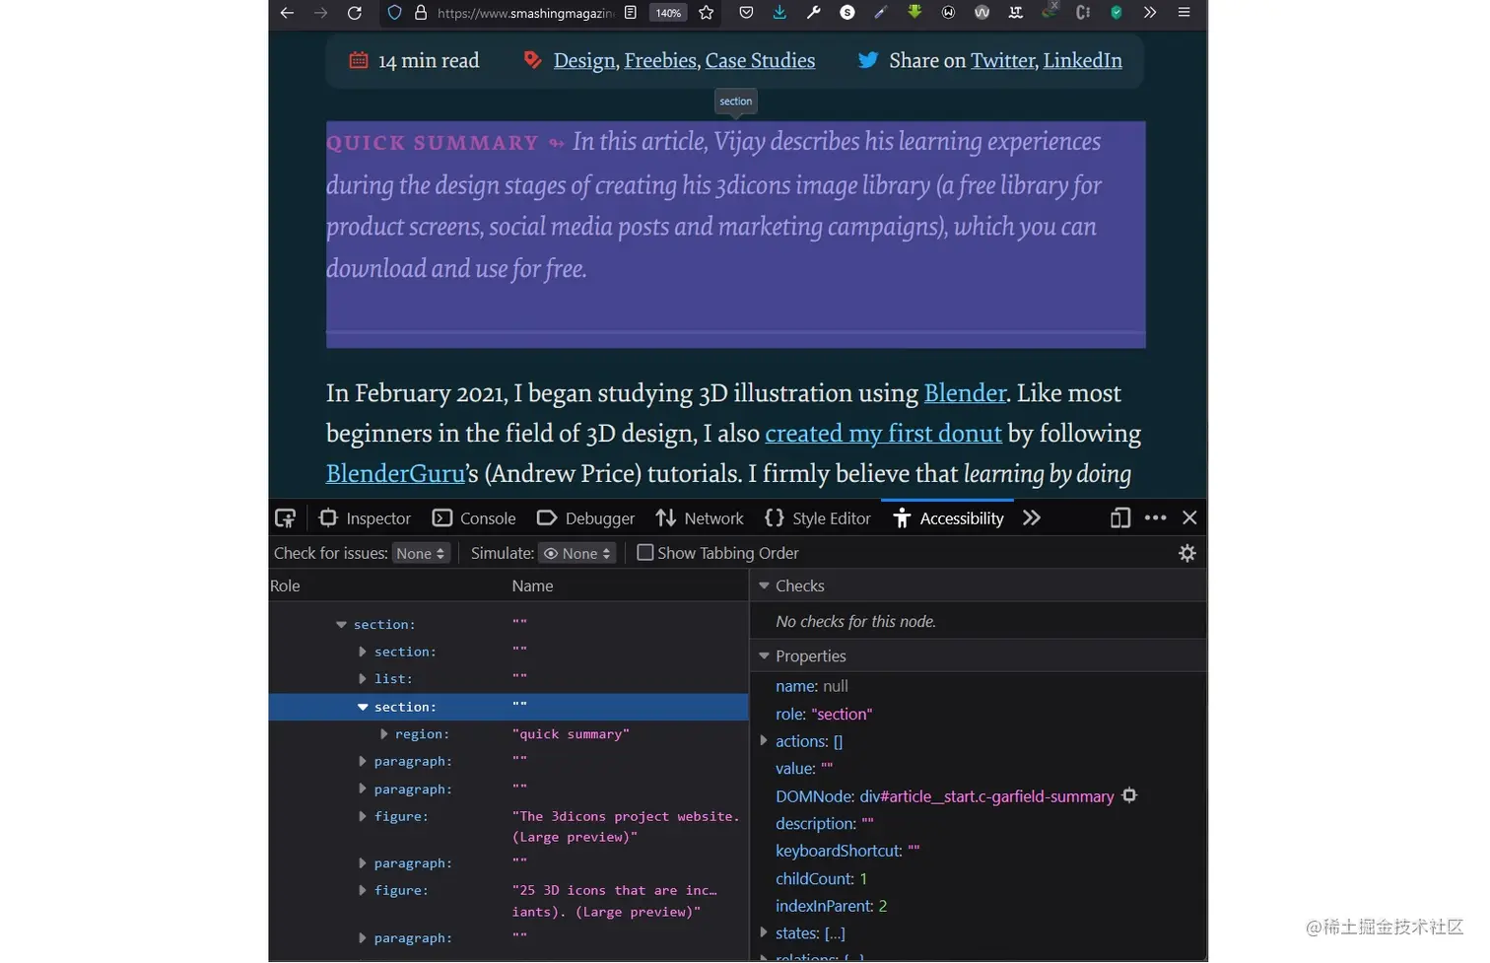The width and height of the screenshot is (1490, 963).
Task: Click the URL address field
Action: (x=525, y=13)
